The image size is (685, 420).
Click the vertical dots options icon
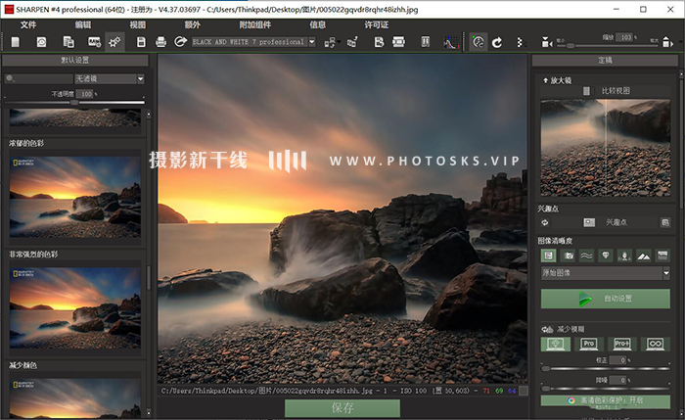pos(520,42)
